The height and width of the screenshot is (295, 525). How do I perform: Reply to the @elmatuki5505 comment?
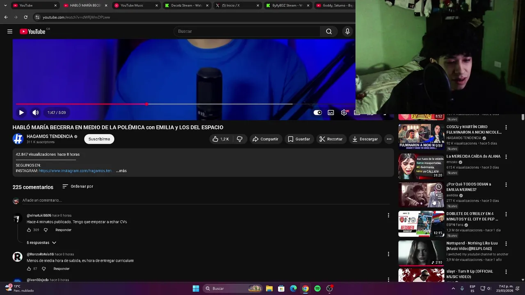(x=64, y=230)
